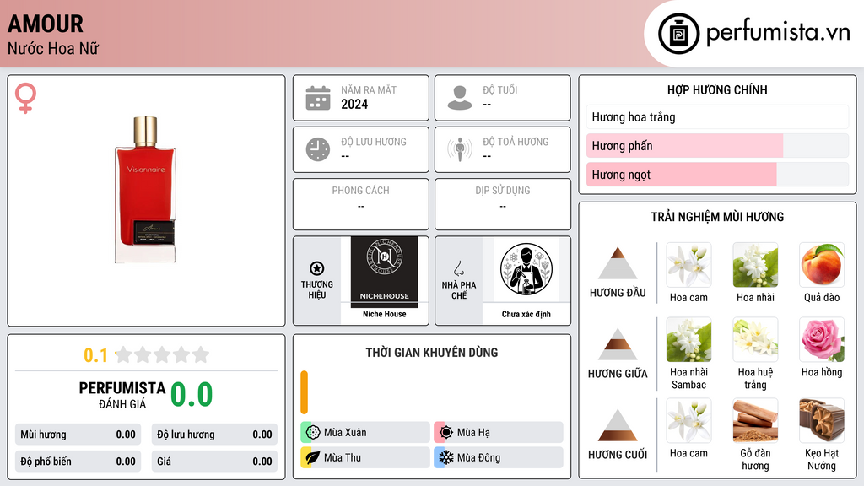Click the Niche House brand logo
This screenshot has width=864, height=486.
pos(385,272)
